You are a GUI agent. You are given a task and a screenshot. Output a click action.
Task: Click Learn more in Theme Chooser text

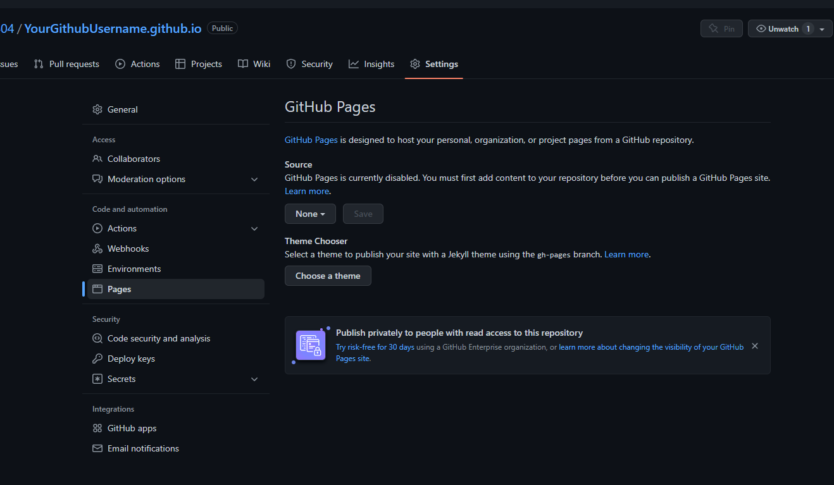click(x=626, y=254)
